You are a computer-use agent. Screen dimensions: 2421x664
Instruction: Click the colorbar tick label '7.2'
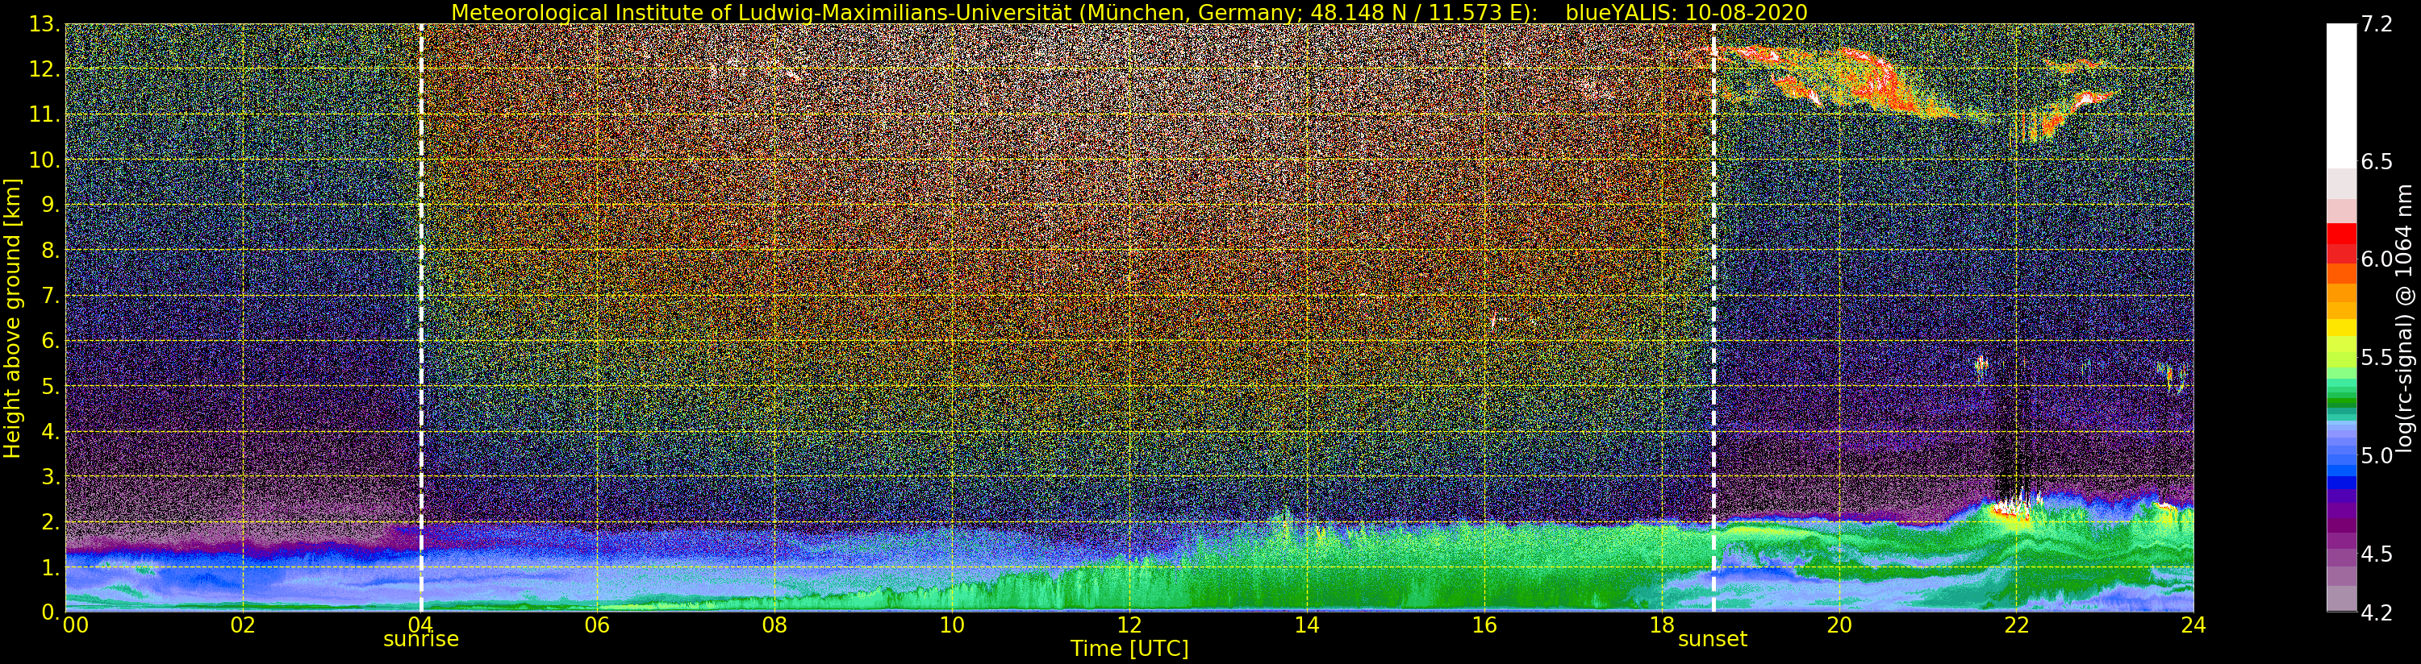coord(2377,24)
